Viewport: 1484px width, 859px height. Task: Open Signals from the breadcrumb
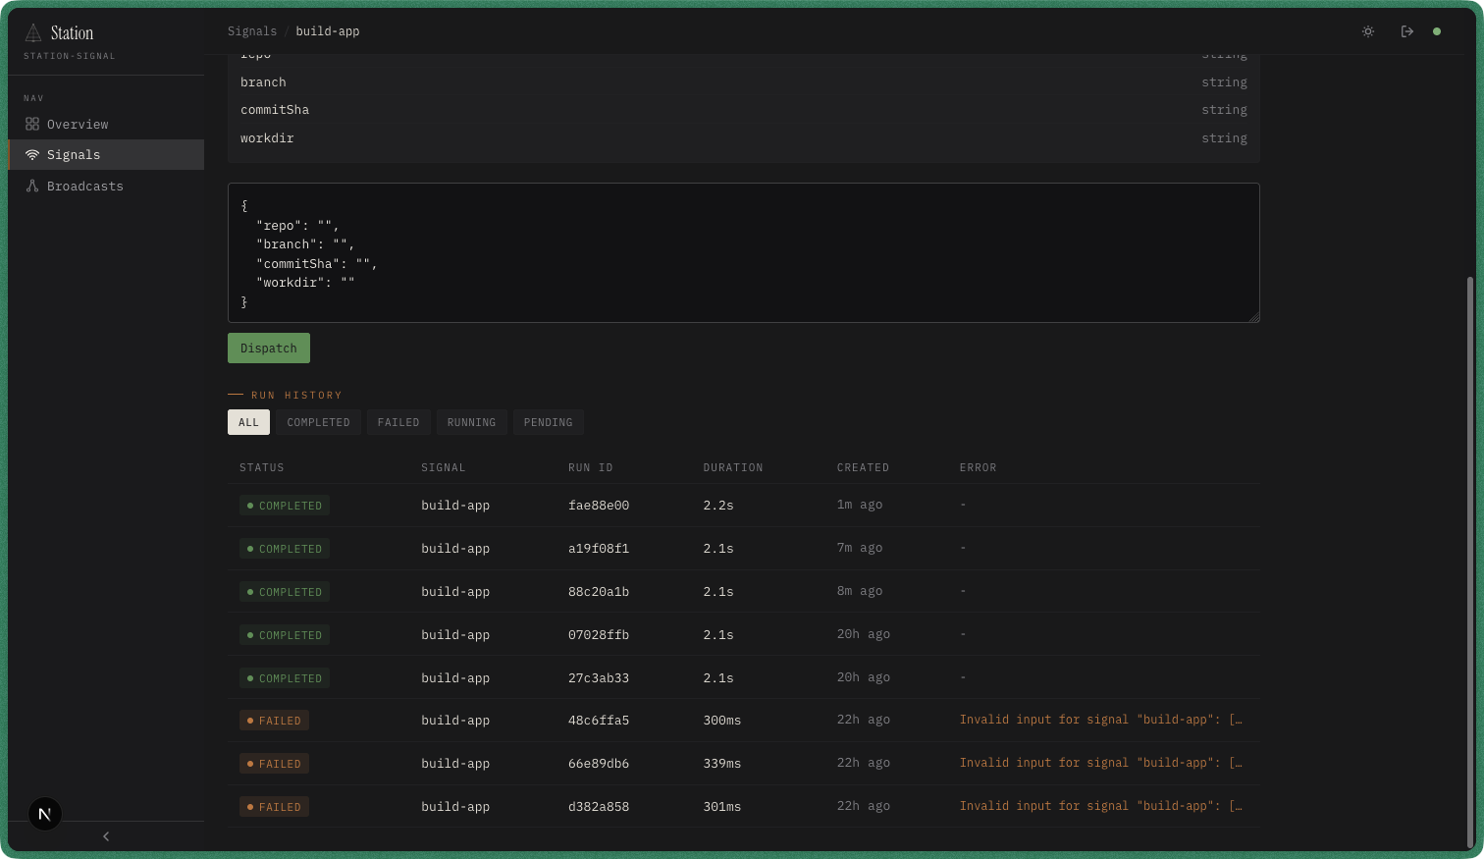tap(252, 30)
